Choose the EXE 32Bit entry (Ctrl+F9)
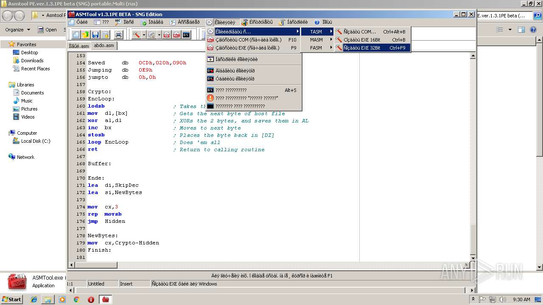Image resolution: width=543 pixels, height=305 pixels. 372,48
